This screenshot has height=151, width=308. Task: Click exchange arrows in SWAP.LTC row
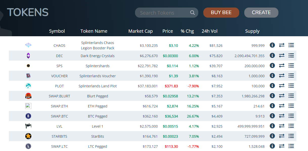282,146
